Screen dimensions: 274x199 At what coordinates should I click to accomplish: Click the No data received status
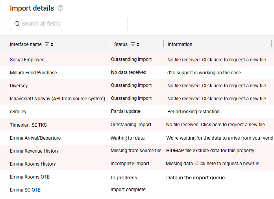click(x=129, y=72)
